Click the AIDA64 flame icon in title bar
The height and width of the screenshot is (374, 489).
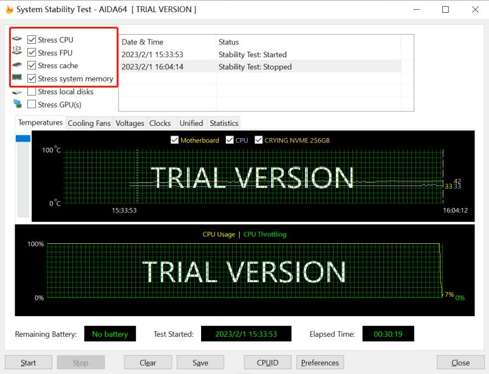click(x=9, y=10)
